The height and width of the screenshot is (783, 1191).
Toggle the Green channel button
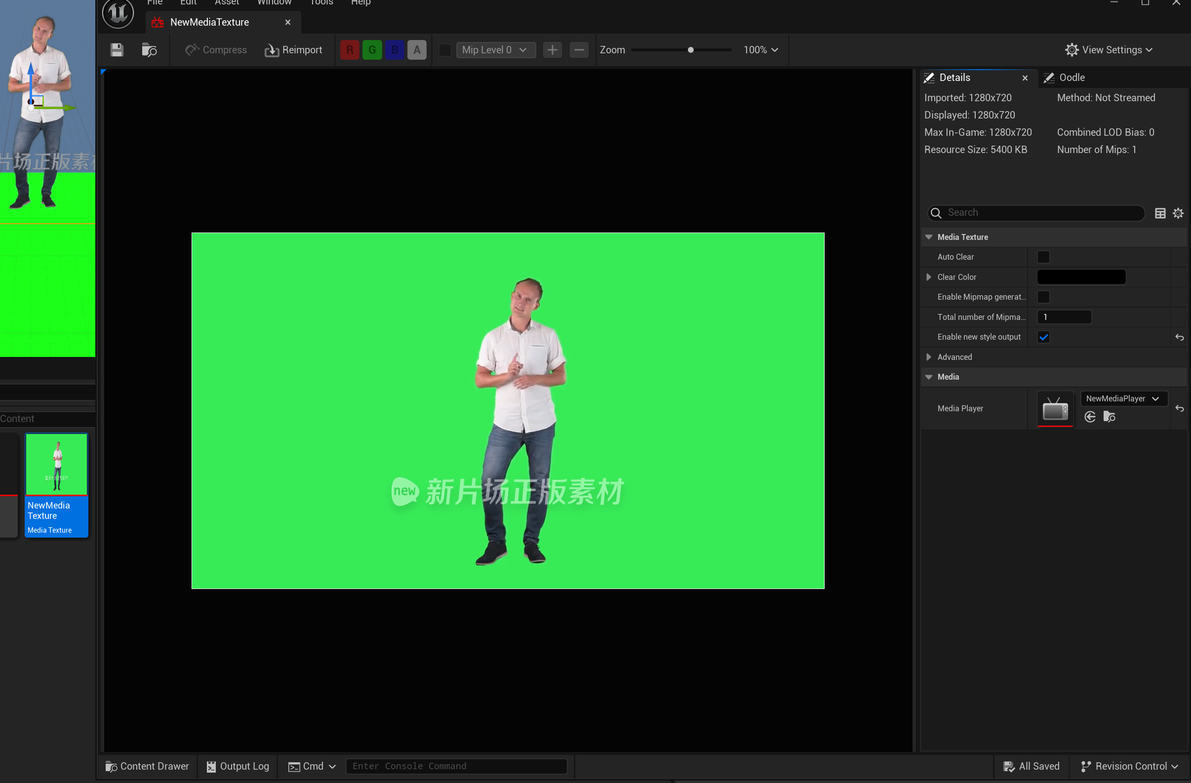372,50
